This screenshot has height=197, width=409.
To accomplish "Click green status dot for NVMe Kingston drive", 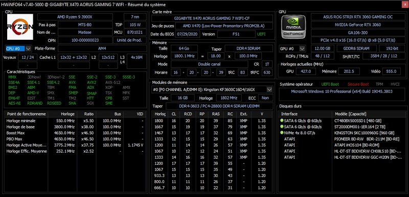I will point(282,133).
